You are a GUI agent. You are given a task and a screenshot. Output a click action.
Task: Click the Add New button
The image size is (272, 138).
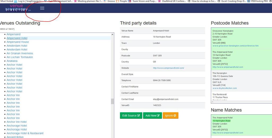(x=152, y=115)
